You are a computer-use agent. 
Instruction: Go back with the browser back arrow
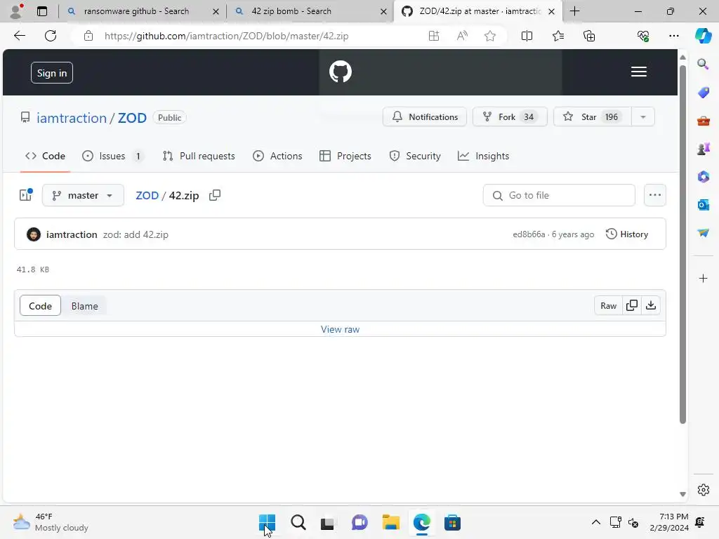19,36
